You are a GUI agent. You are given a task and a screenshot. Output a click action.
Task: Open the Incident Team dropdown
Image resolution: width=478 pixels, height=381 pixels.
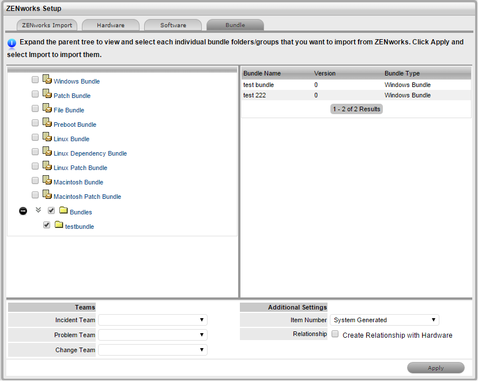click(x=153, y=320)
